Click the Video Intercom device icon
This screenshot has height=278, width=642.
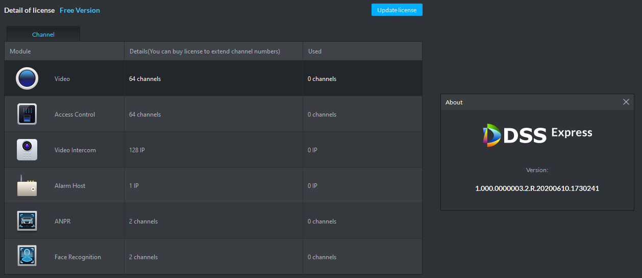(x=27, y=150)
